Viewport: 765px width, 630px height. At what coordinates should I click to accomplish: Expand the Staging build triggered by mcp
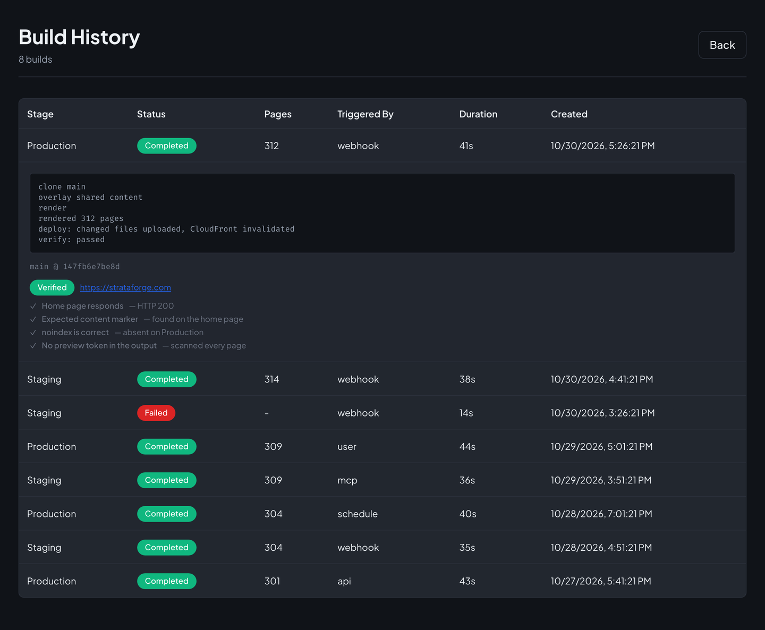coord(382,480)
